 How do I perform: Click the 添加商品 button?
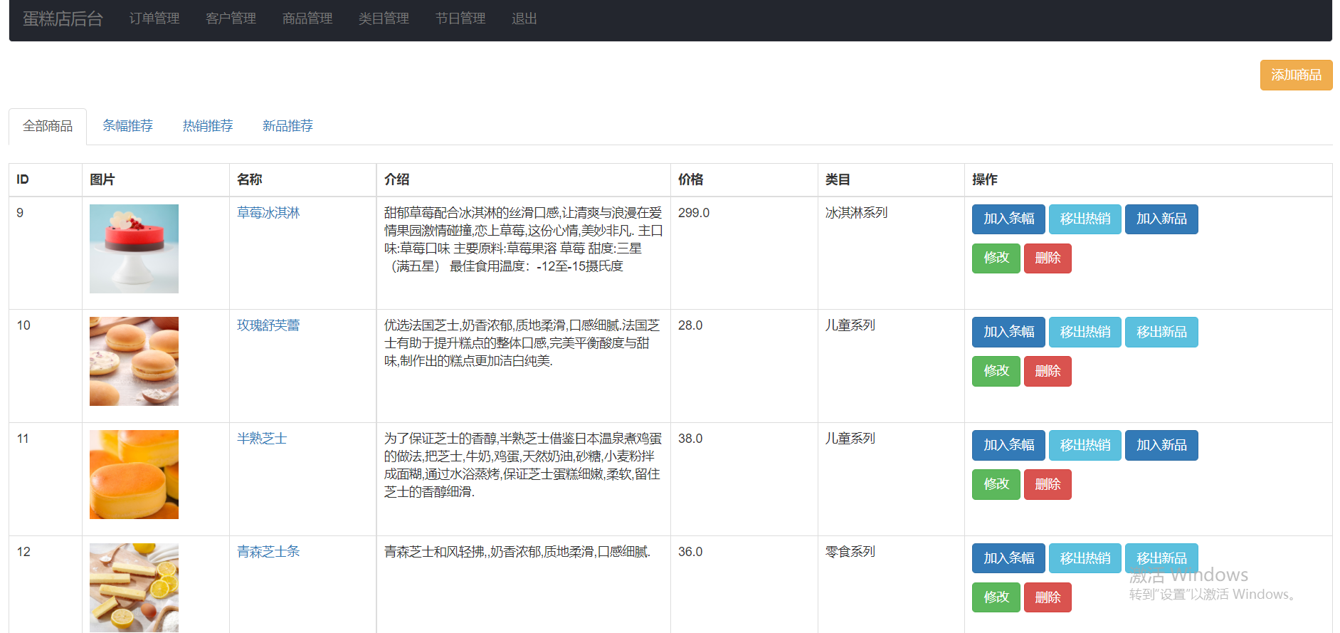click(x=1296, y=75)
